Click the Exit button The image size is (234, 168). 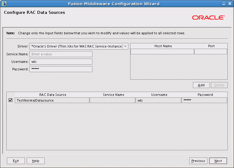pyautogui.click(x=16, y=161)
